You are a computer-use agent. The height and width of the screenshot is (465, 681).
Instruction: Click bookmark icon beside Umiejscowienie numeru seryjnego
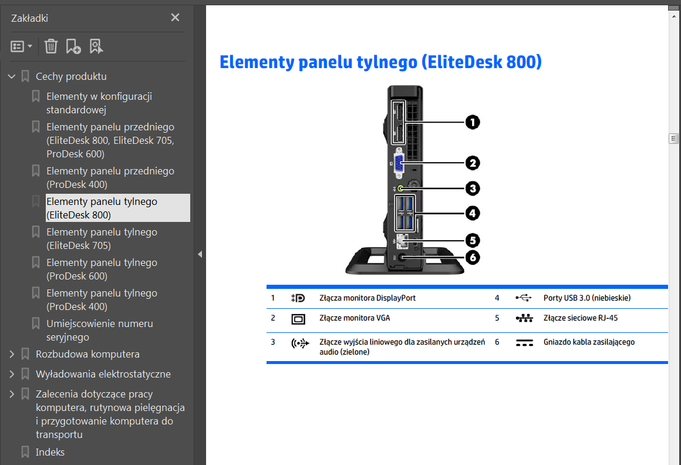36,324
